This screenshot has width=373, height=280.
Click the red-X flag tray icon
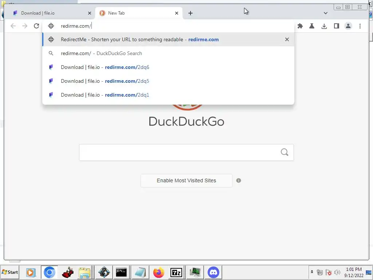pyautogui.click(x=329, y=272)
